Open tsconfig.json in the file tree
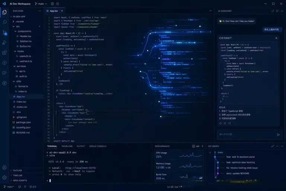The height and width of the screenshot is (191, 286). 23,128
